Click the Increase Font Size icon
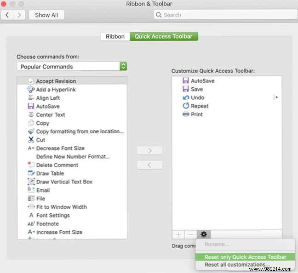 31,232
